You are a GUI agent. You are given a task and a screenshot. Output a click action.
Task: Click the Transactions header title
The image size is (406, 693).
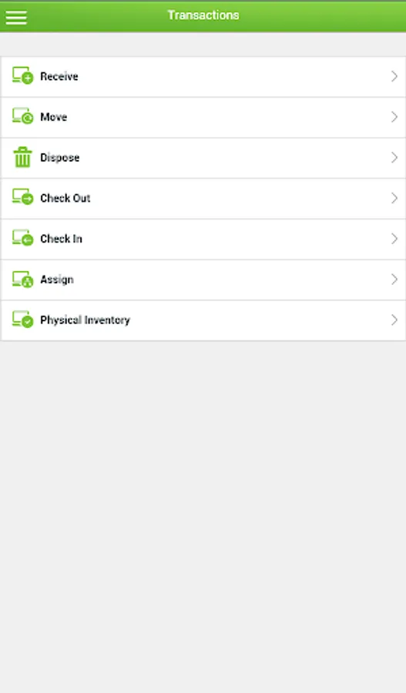[203, 15]
